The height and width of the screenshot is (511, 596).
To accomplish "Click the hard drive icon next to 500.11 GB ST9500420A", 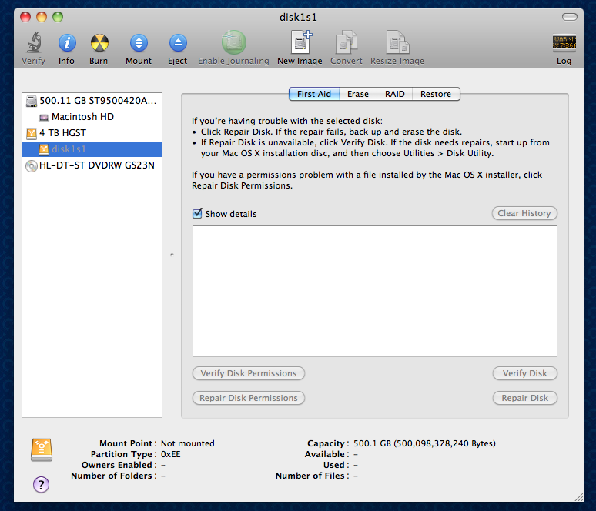I will click(31, 101).
